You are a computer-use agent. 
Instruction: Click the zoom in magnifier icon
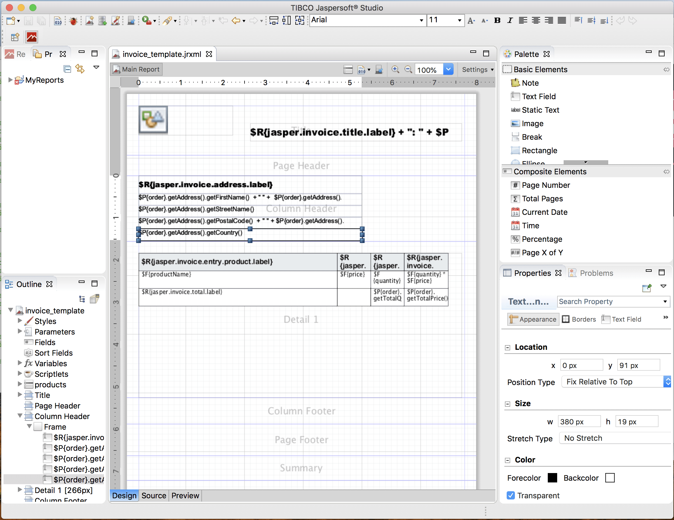[x=395, y=69]
